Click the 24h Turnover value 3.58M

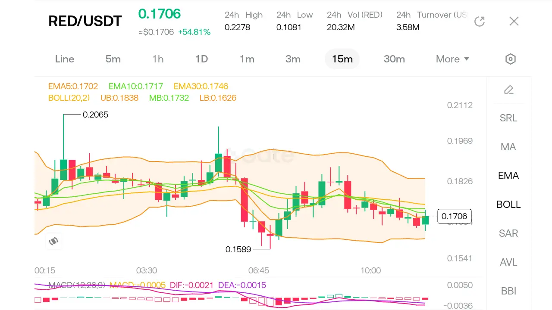[408, 28]
